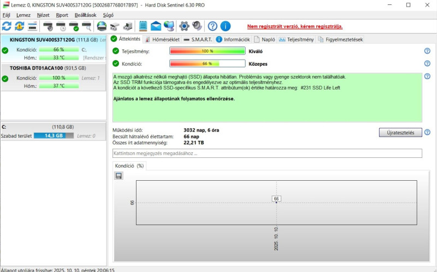
Task: Click the '66 nap' estimated lifetime value
Action: (191, 137)
